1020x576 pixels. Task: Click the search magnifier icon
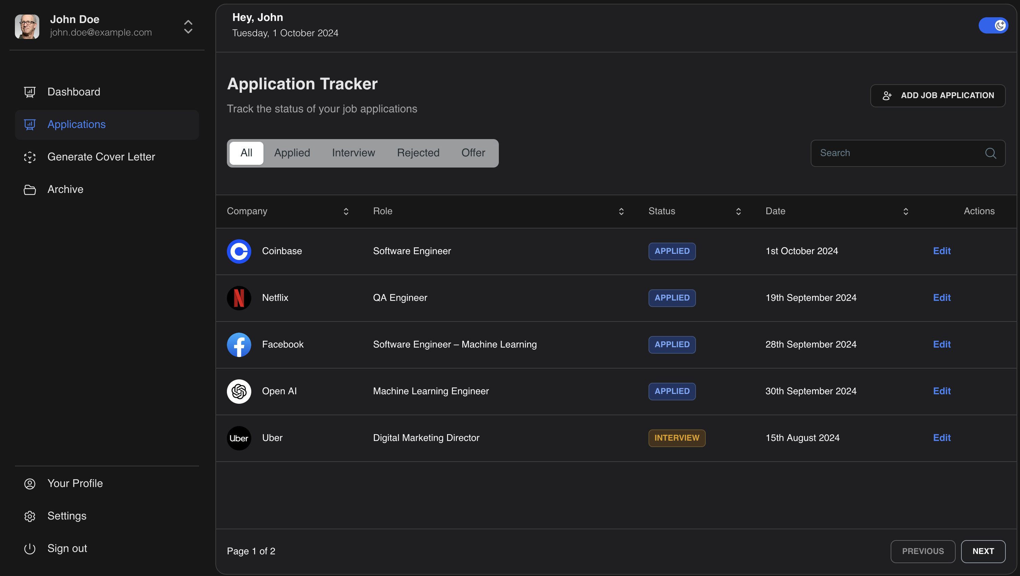[x=991, y=153]
